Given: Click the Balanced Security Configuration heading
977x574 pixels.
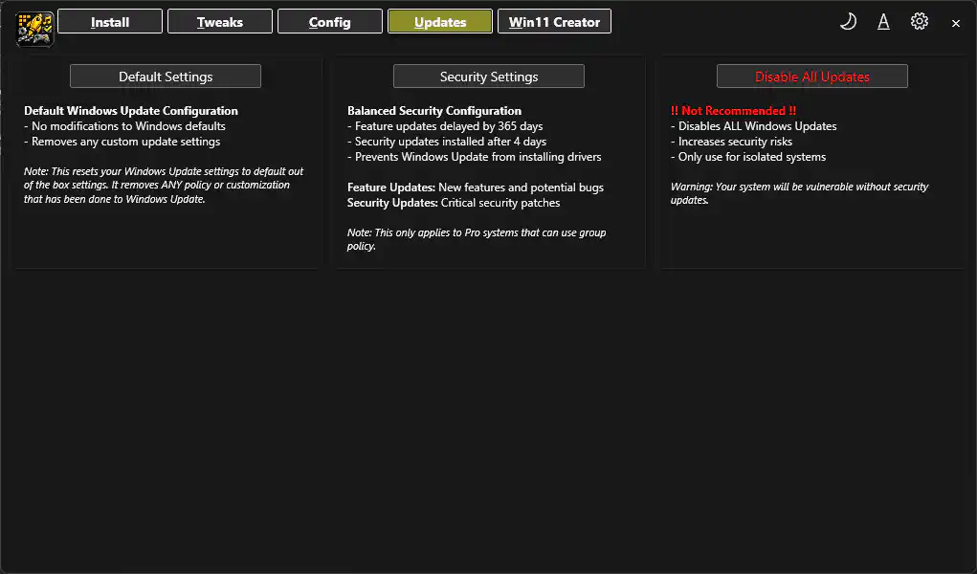Looking at the screenshot, I should click(434, 111).
